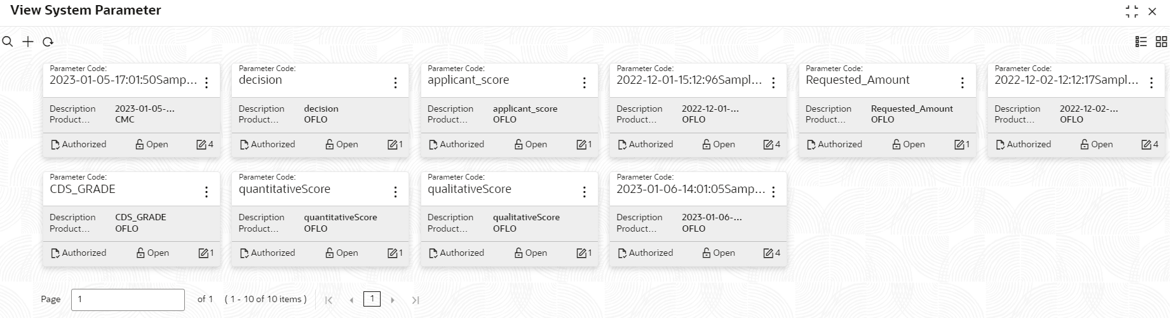Screen dimensions: 1171x318
Task: Go to the last page of results
Action: pyautogui.click(x=416, y=300)
